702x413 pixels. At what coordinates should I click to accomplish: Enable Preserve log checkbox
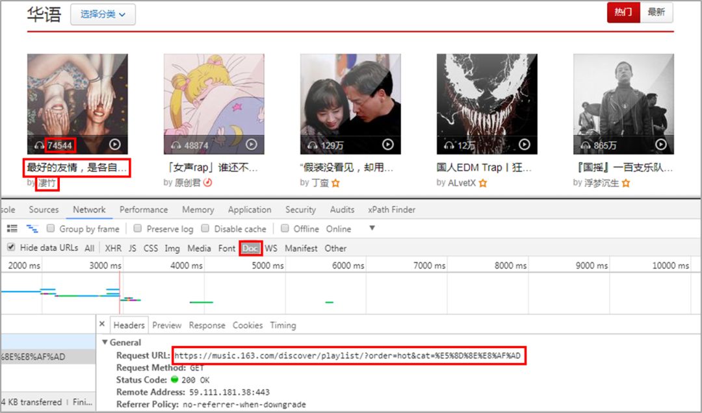138,228
